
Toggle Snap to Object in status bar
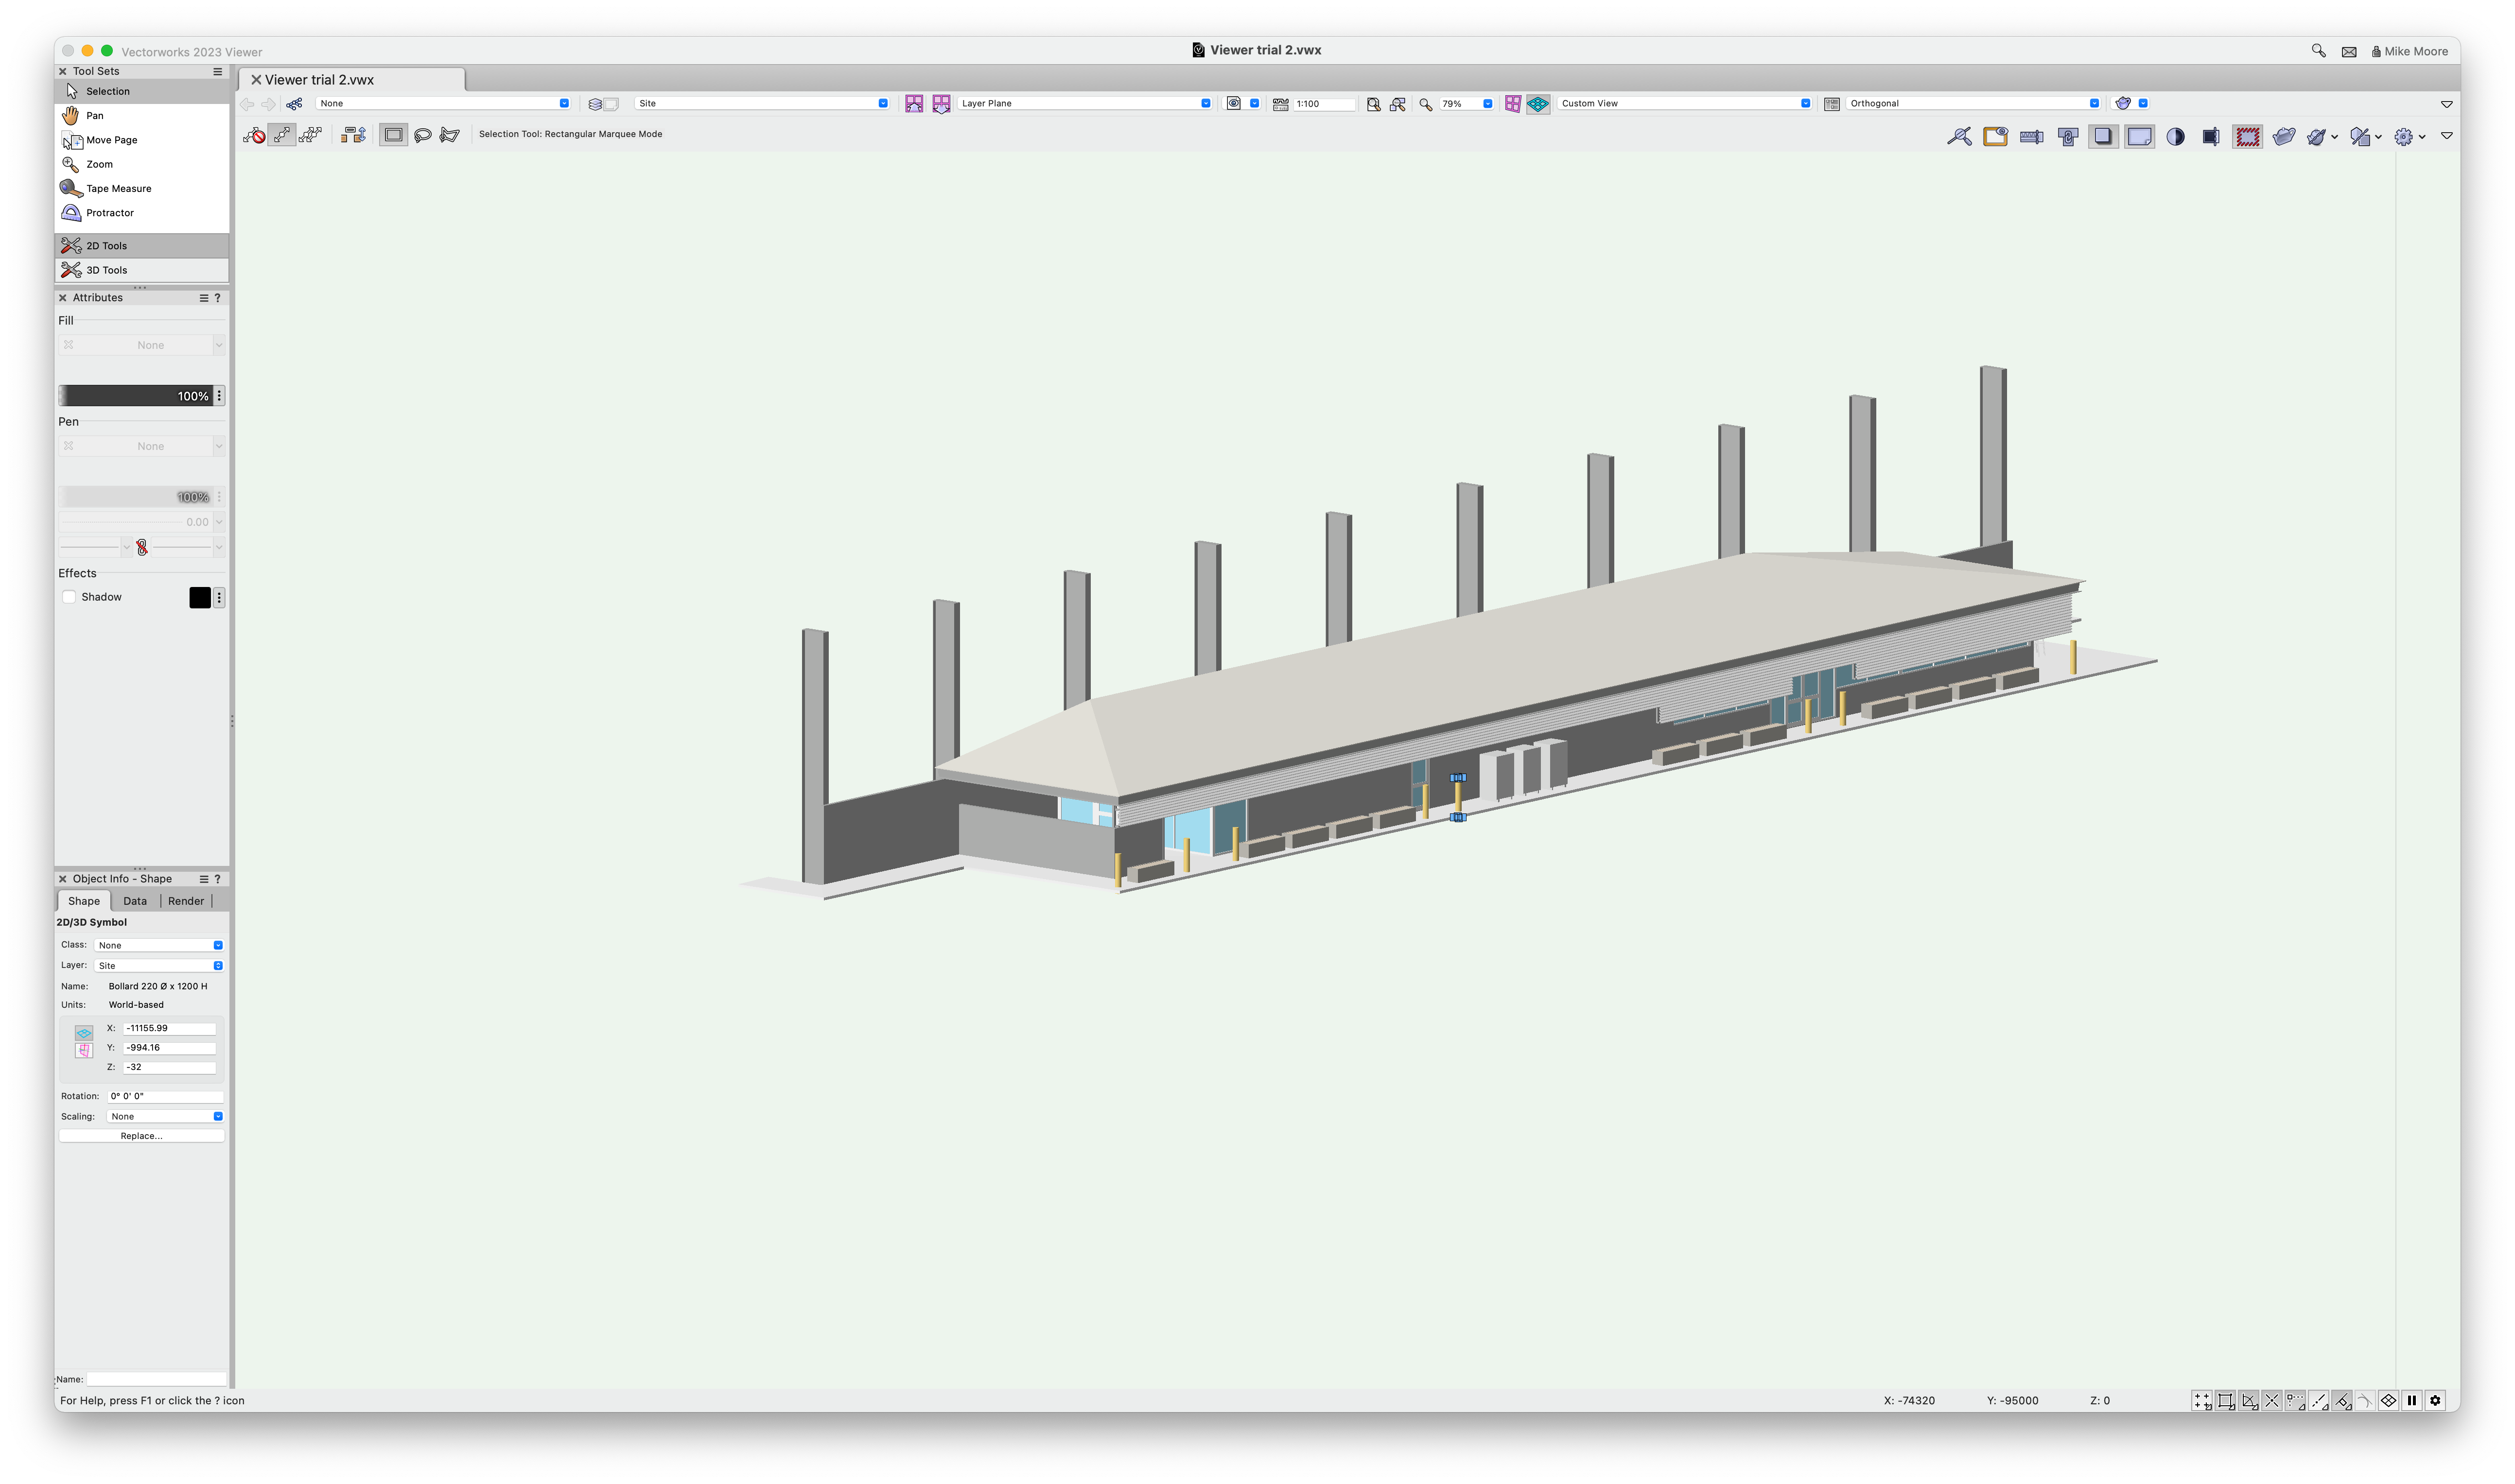(2226, 1402)
